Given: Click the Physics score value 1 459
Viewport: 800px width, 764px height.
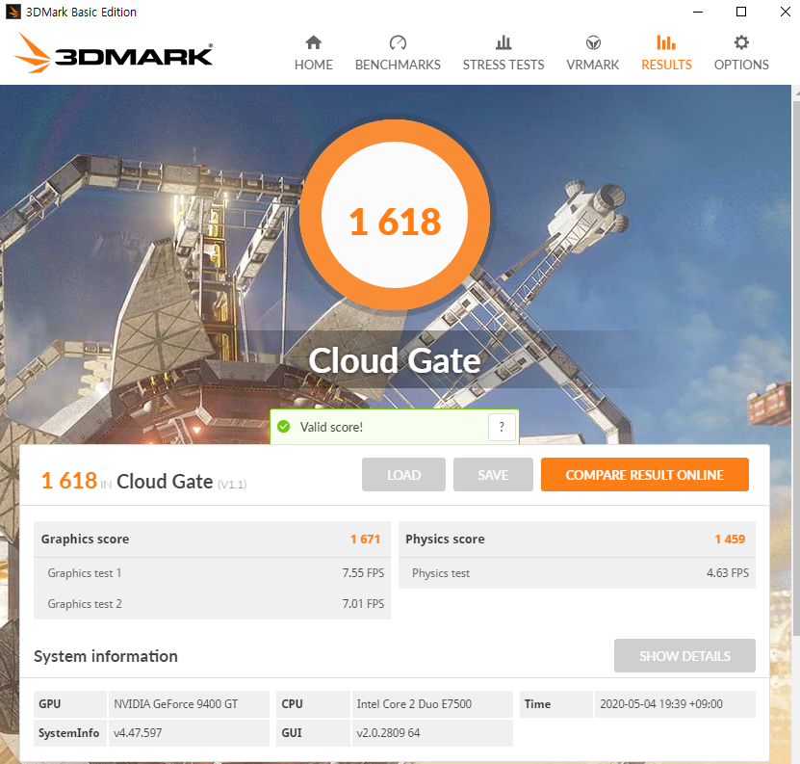Looking at the screenshot, I should coord(730,539).
